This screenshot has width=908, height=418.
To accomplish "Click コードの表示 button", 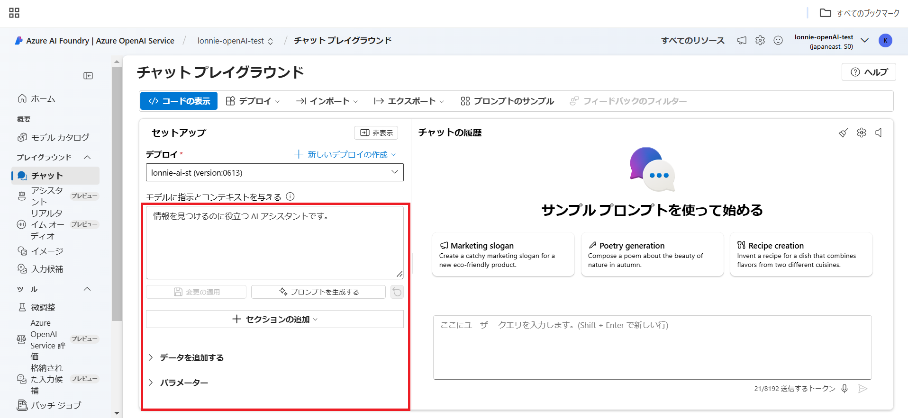I will pos(179,101).
